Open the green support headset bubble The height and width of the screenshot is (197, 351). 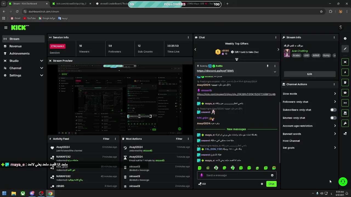pos(343,182)
